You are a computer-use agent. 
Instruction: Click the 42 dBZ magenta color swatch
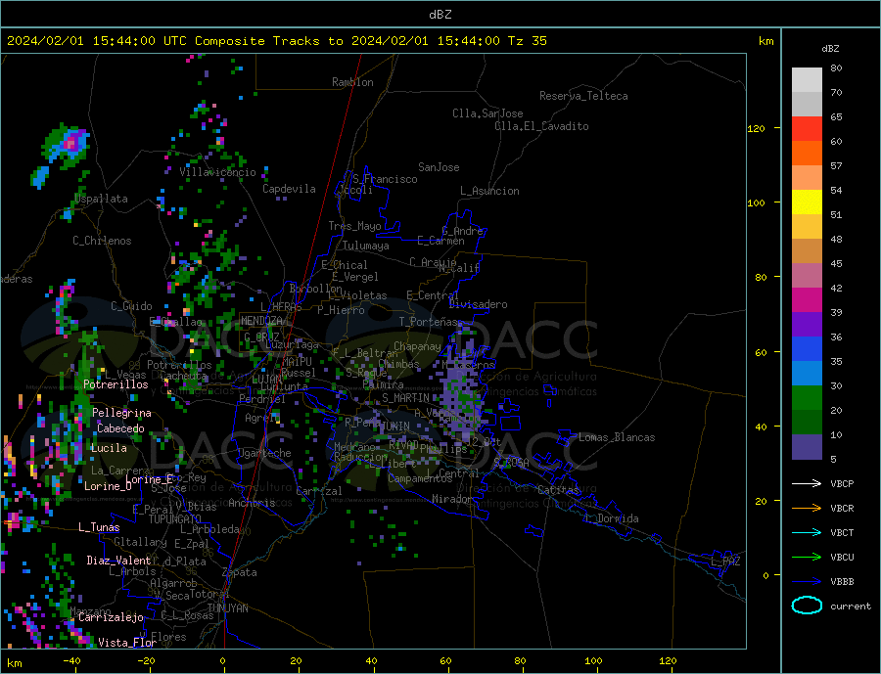[x=807, y=300]
